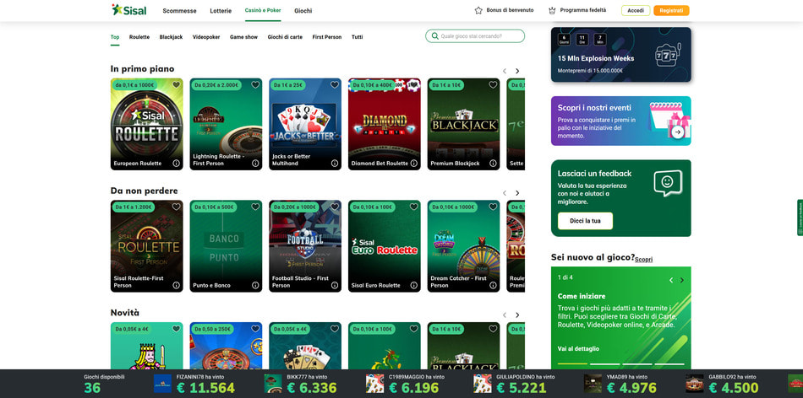Click the Accedi button

coord(636,10)
